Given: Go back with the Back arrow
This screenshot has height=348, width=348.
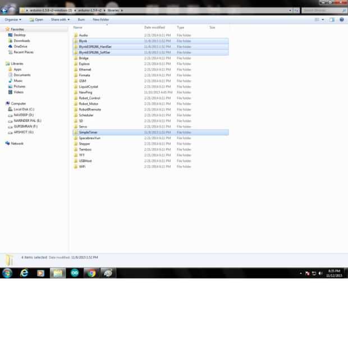Looking at the screenshot, I should 4,10.
